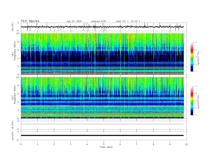The height and width of the screenshot is (162, 210).
Task: Click the 'Time (min)' axis label
Action: [x=106, y=147]
